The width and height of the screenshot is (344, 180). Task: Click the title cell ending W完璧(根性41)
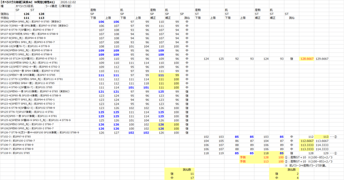[x=28, y=2]
